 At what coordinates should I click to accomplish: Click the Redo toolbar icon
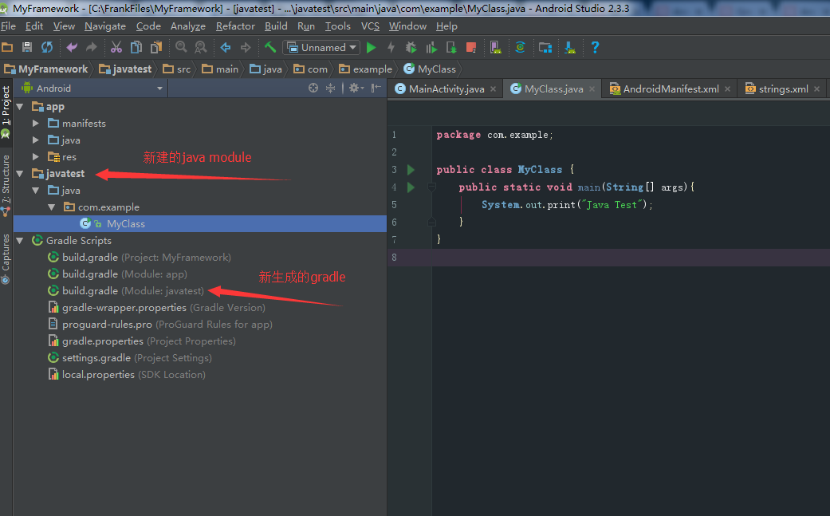(x=92, y=48)
